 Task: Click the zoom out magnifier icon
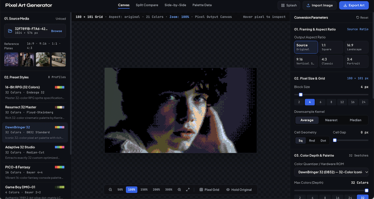pyautogui.click(x=110, y=190)
